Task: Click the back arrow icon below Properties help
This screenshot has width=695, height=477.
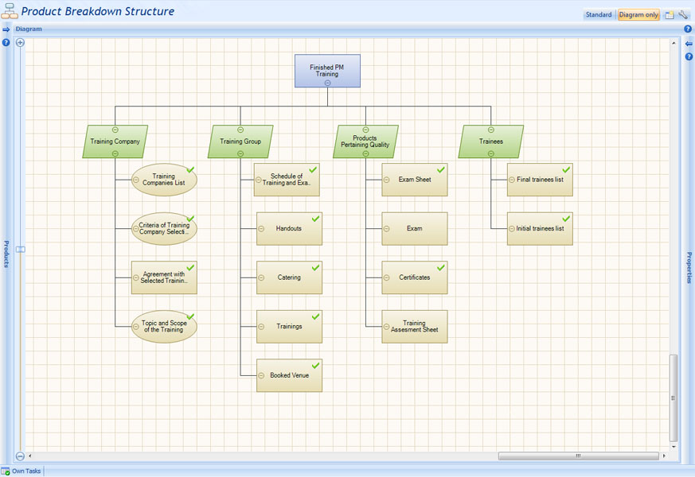Action: (x=689, y=43)
